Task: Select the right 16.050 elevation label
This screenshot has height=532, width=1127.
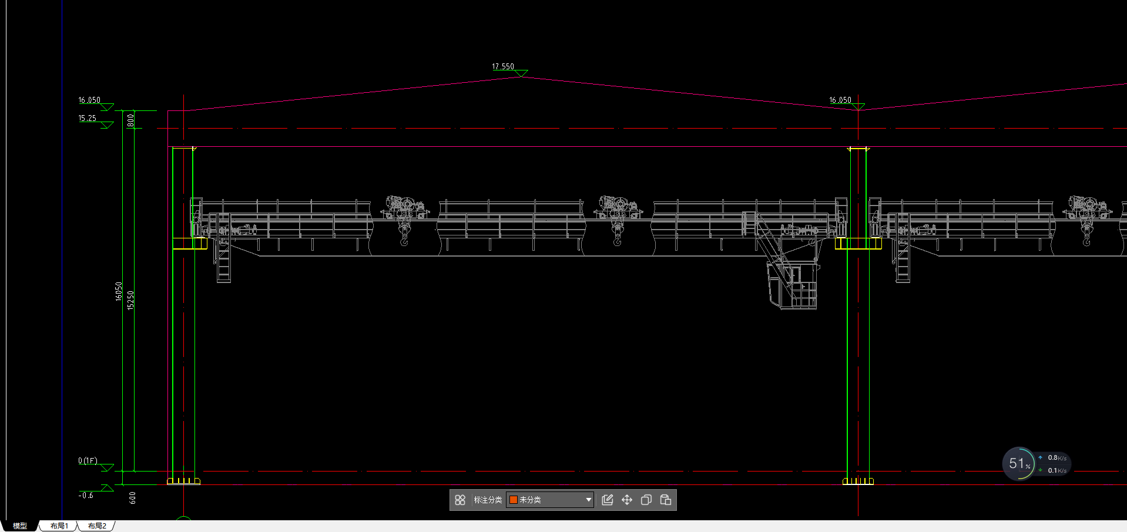Action: (x=840, y=100)
